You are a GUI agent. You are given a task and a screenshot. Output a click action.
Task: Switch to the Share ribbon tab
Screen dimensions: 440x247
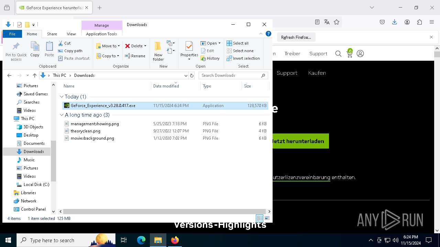52,34
